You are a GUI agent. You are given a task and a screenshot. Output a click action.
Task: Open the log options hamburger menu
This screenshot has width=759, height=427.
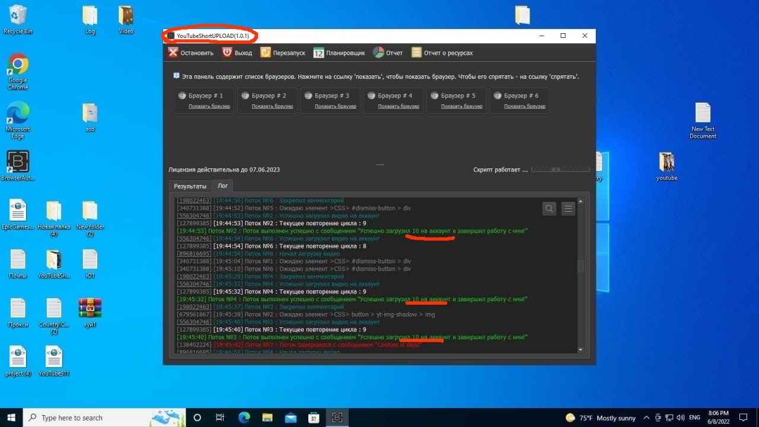[x=568, y=209]
